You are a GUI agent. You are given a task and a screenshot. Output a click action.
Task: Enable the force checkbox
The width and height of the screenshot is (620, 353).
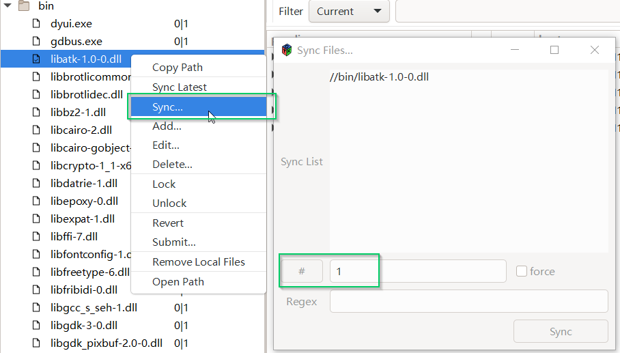click(522, 271)
